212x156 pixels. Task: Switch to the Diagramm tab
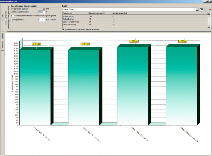[x=3, y=45]
